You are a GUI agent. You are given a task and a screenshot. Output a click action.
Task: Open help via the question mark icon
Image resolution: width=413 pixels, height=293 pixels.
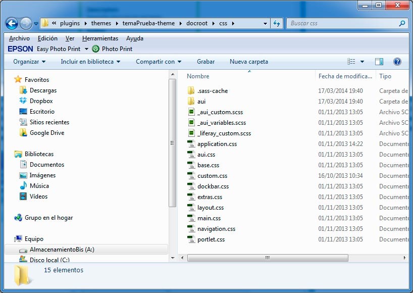click(x=397, y=61)
